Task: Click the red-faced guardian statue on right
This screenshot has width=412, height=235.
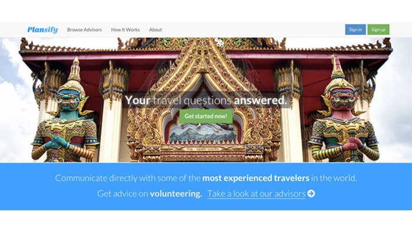Action: pos(343,112)
